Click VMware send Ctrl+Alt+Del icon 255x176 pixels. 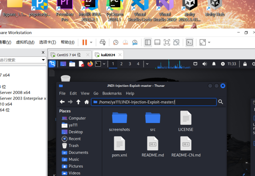click(x=103, y=42)
